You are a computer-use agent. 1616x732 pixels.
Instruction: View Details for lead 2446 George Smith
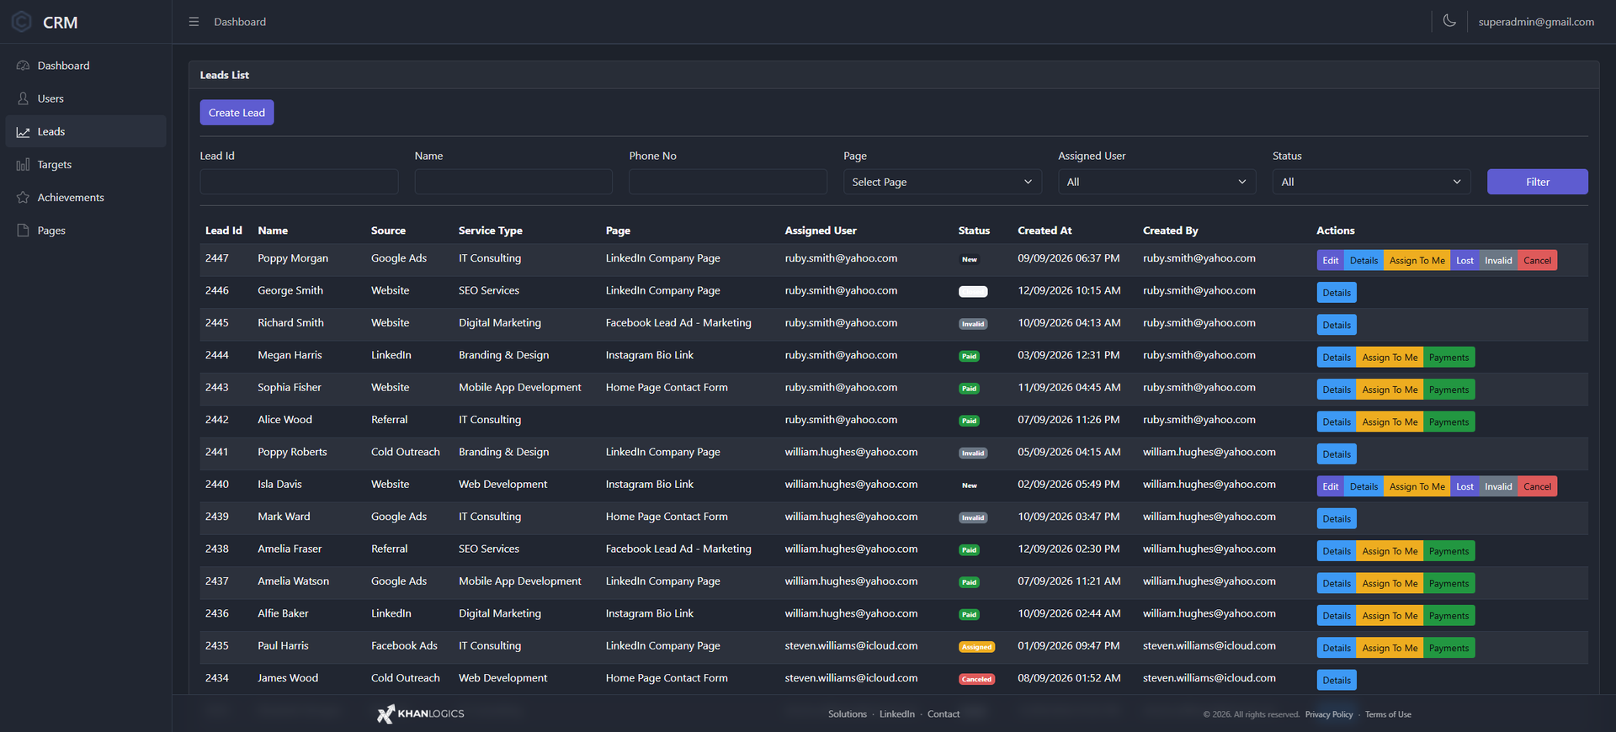point(1337,293)
